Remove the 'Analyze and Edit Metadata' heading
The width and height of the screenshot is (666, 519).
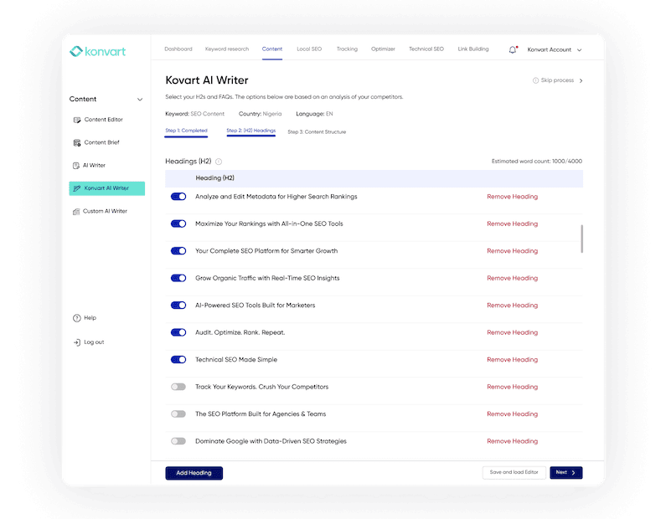click(512, 197)
